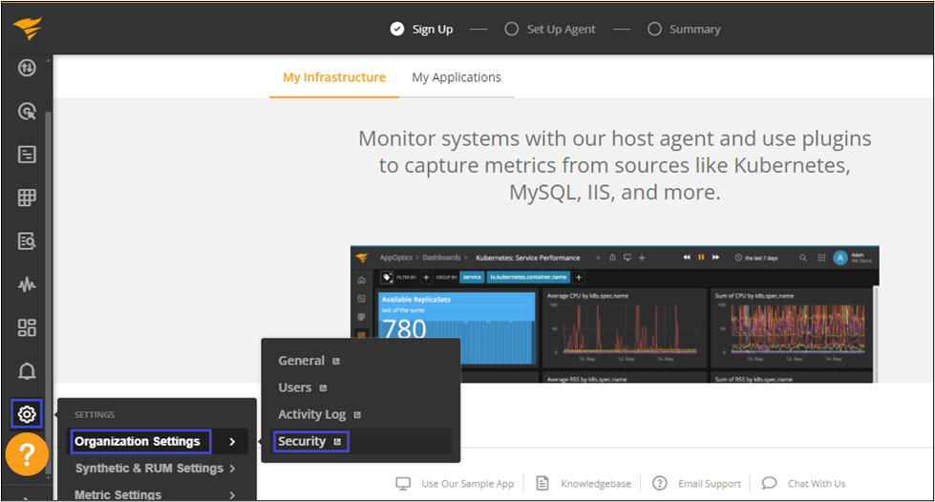Click Use Our Sample App link
Viewport: 935px width, 502px height.
[x=468, y=484]
